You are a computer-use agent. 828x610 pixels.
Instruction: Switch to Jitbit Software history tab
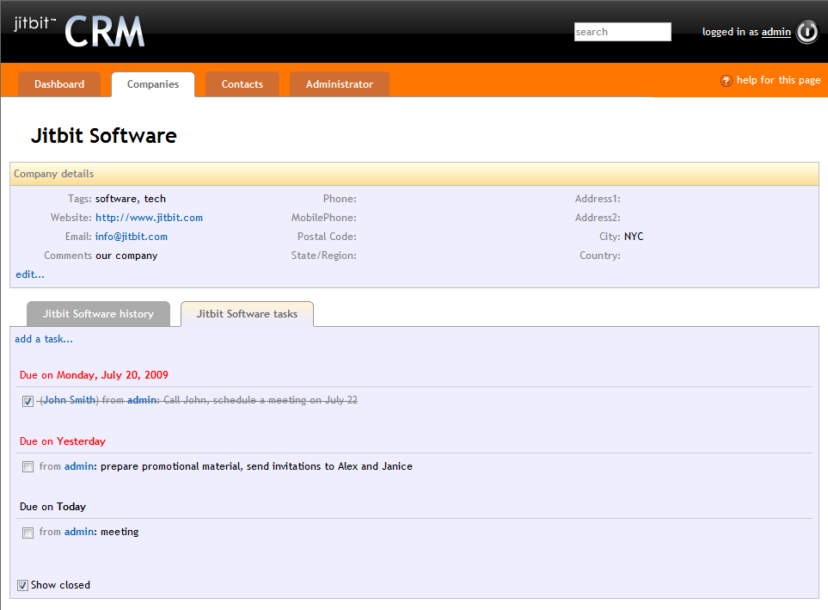98,314
